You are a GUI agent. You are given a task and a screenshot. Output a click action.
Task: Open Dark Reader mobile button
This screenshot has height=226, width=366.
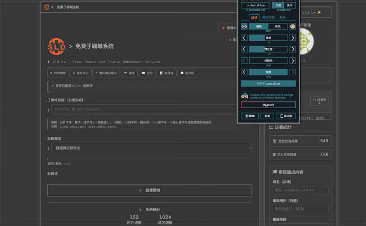286,116
